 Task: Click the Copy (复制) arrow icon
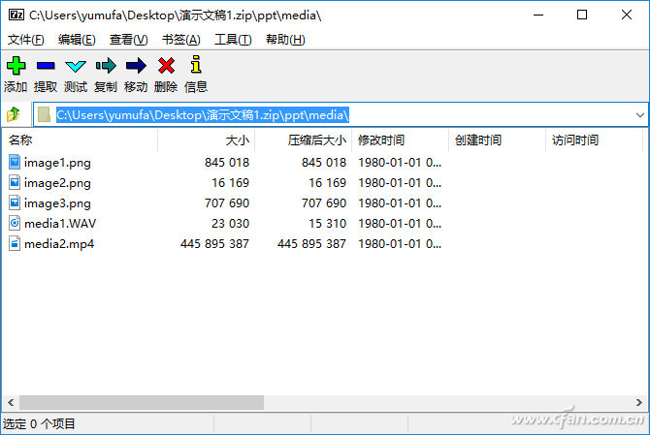[x=106, y=66]
